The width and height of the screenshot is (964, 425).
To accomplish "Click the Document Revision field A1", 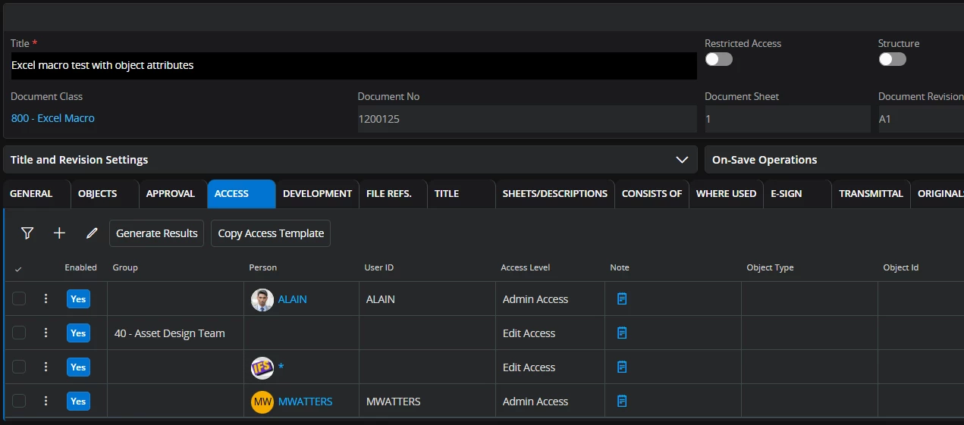I will click(x=921, y=119).
